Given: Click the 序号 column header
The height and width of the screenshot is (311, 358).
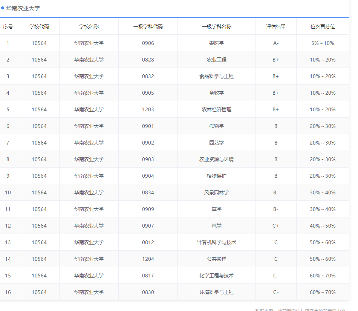Looking at the screenshot, I should point(8,26).
